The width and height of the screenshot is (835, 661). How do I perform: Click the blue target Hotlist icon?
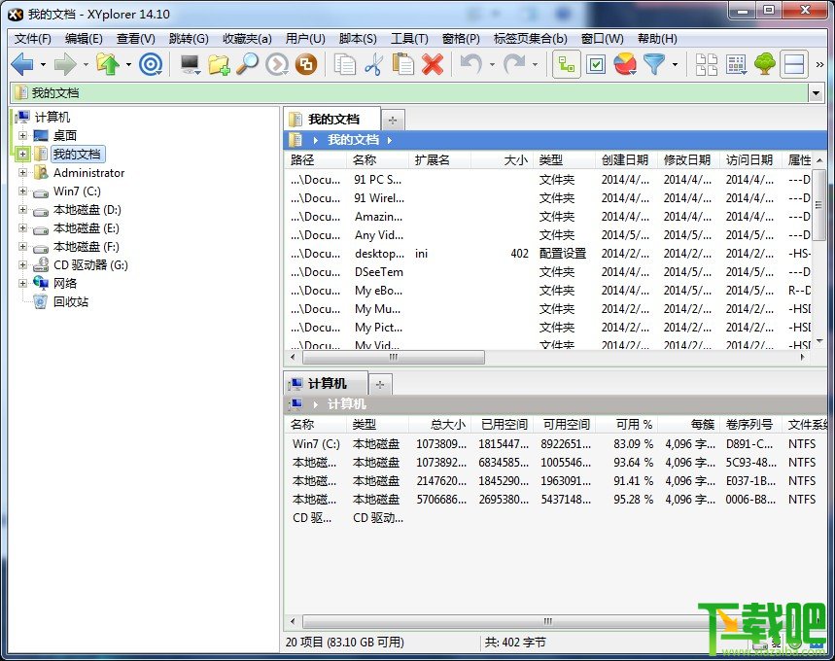(x=151, y=65)
